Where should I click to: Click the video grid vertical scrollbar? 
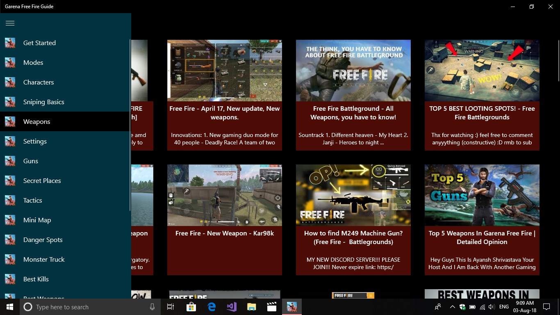(x=558, y=62)
